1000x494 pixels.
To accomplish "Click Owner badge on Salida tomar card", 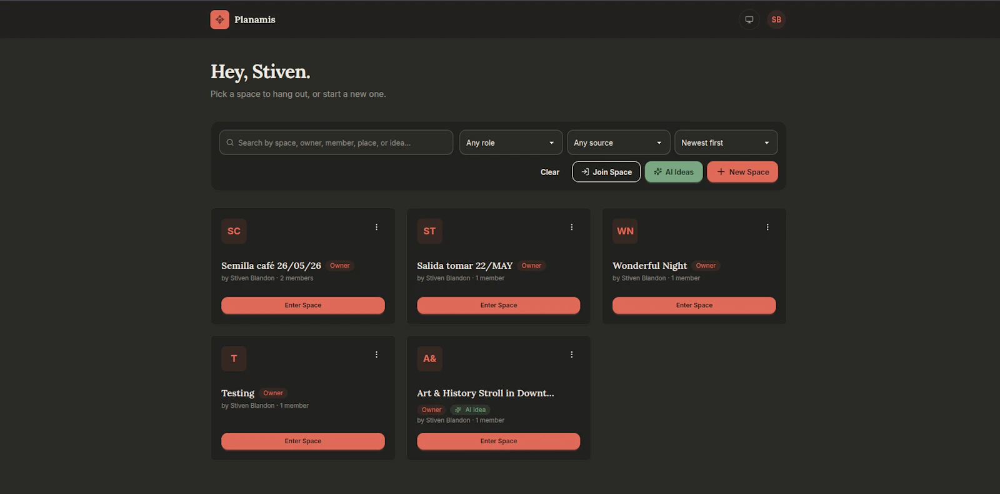I will point(532,266).
